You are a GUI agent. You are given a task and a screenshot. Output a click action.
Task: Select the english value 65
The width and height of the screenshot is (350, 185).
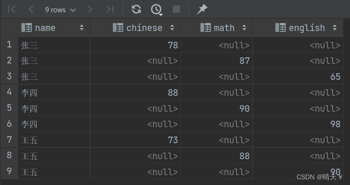pyautogui.click(x=298, y=77)
